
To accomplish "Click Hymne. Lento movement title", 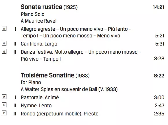I will (36, 106).
